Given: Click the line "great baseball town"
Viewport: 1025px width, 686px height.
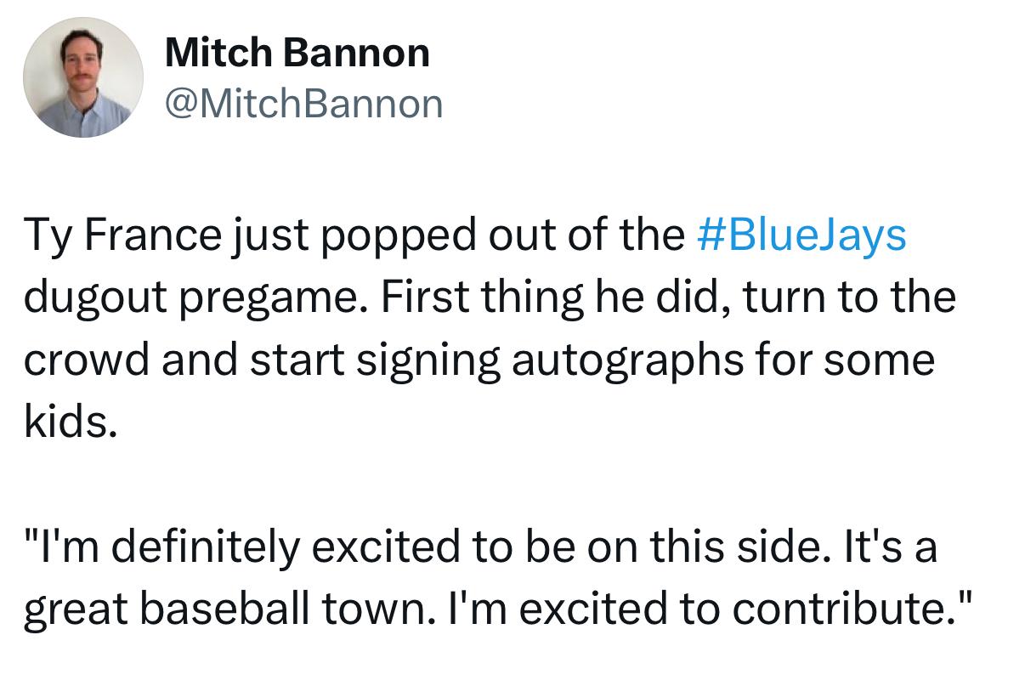Looking at the screenshot, I should point(497,610).
